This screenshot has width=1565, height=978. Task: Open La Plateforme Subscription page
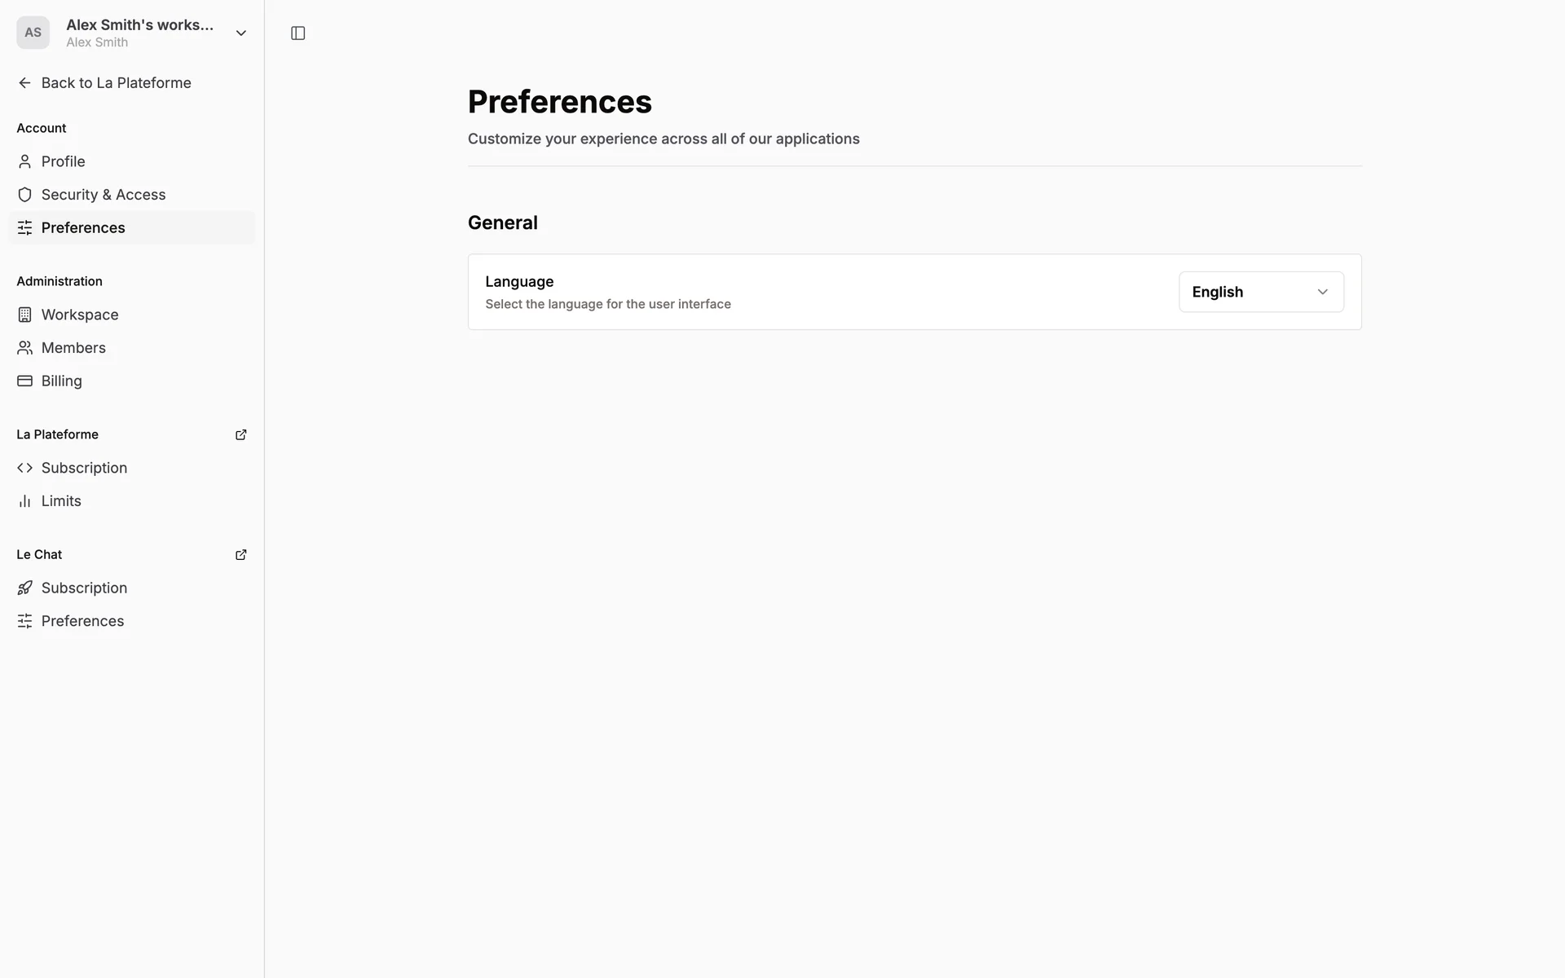pyautogui.click(x=84, y=468)
